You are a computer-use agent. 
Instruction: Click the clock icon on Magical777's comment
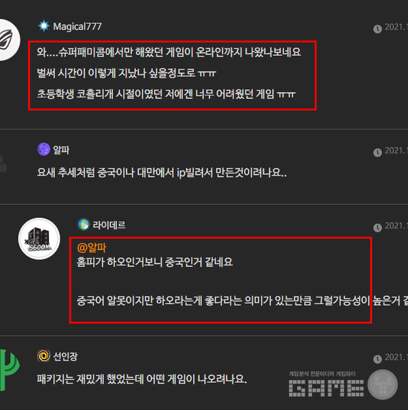(x=377, y=29)
